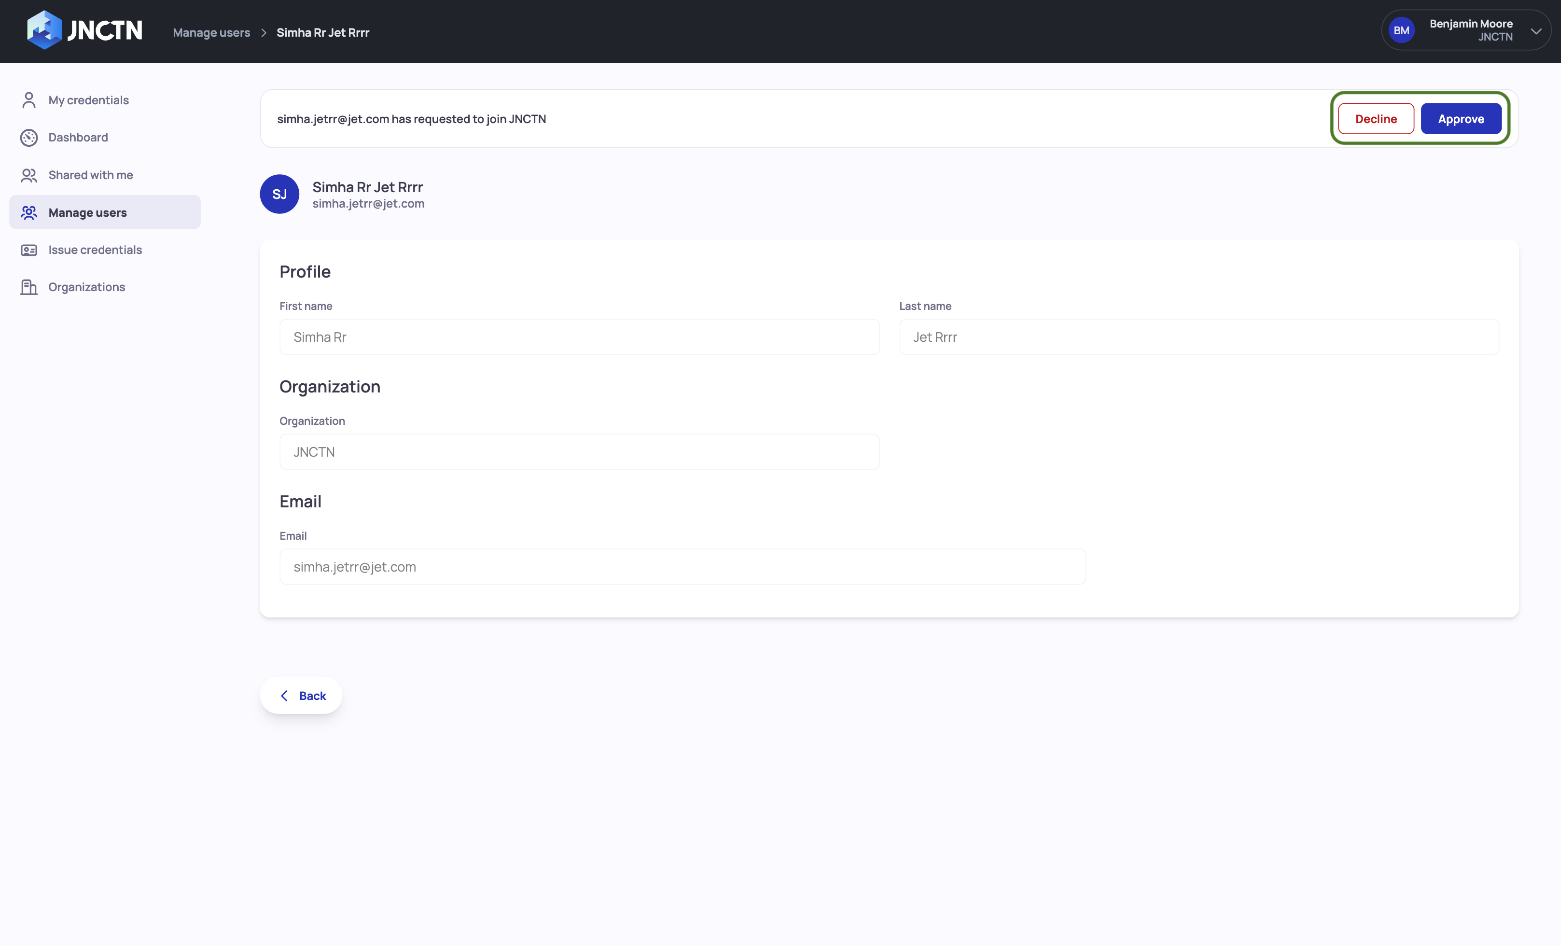Image resolution: width=1561 pixels, height=951 pixels.
Task: Open the Dashboard sidebar item
Action: pyautogui.click(x=78, y=138)
